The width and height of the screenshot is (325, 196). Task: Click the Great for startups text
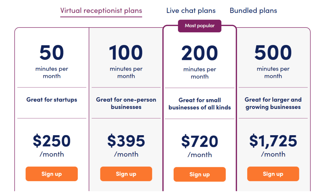coord(52,100)
